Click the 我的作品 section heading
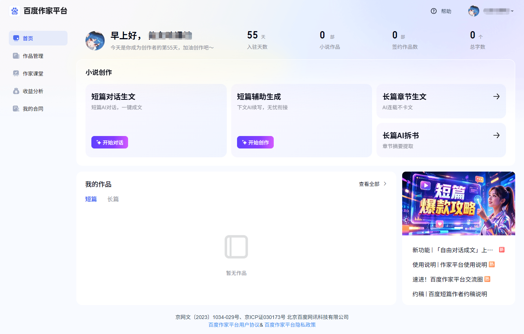524x334 pixels. pos(98,184)
